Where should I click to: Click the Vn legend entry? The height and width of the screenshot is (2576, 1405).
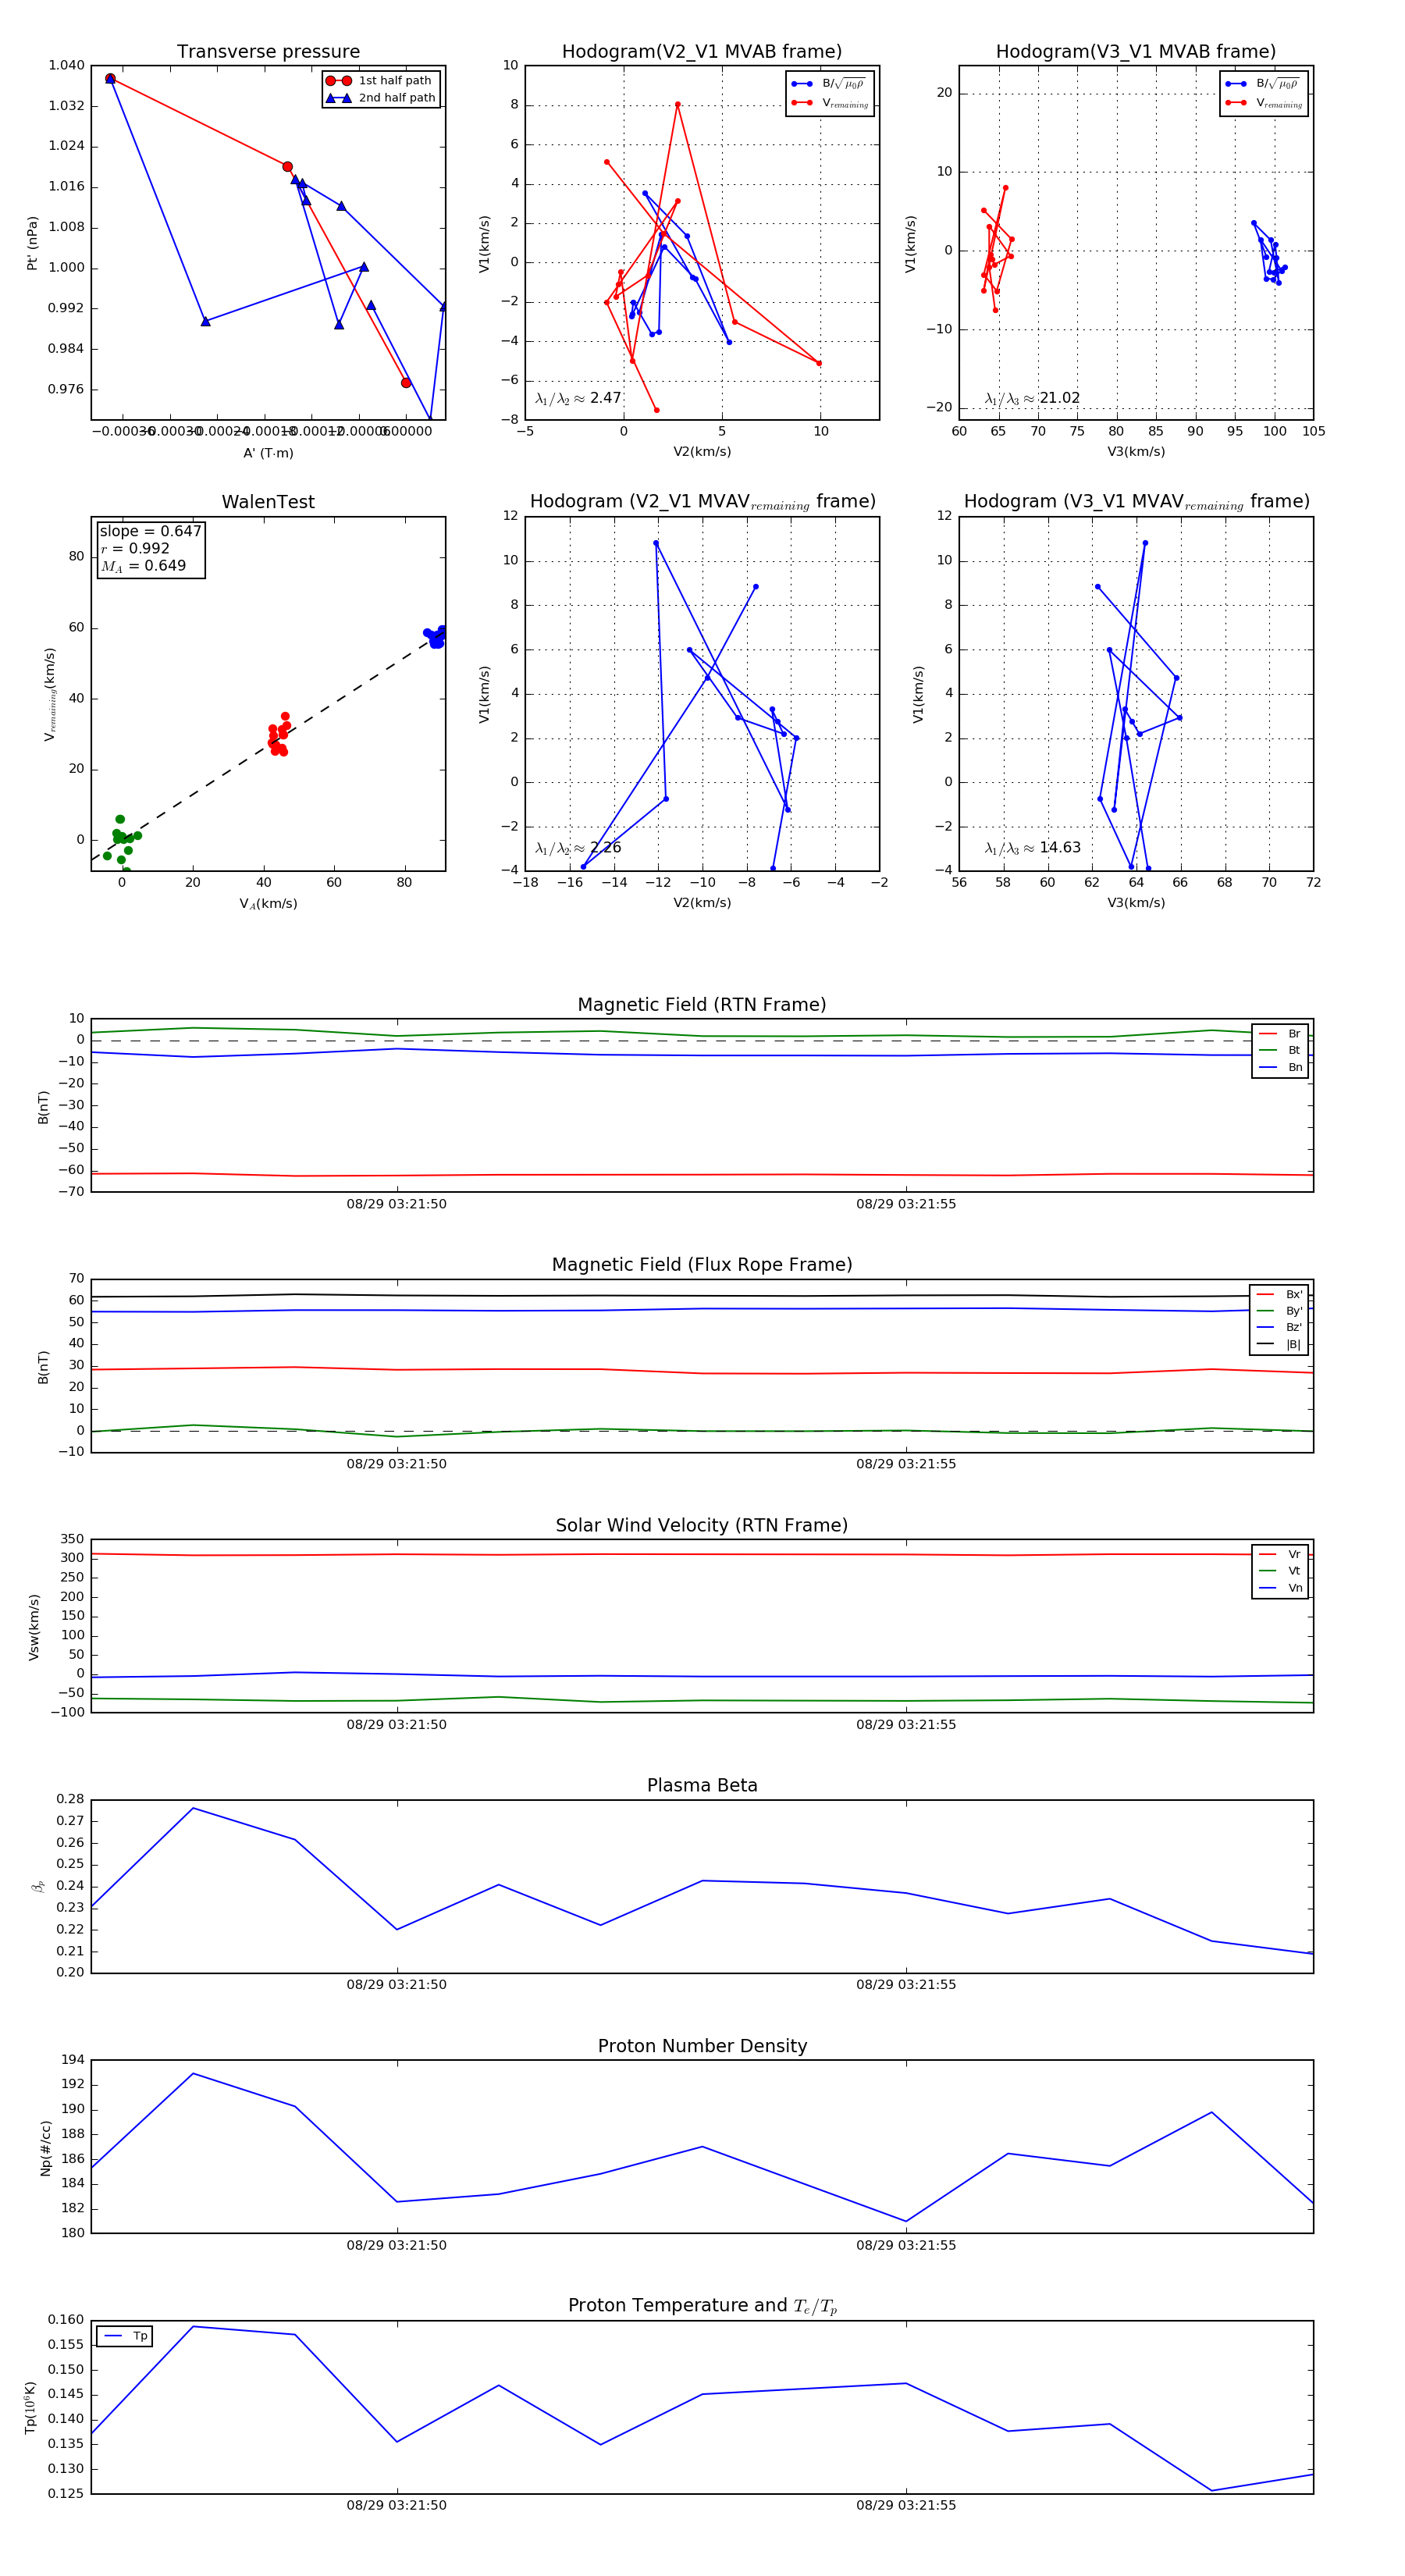tap(1281, 1588)
